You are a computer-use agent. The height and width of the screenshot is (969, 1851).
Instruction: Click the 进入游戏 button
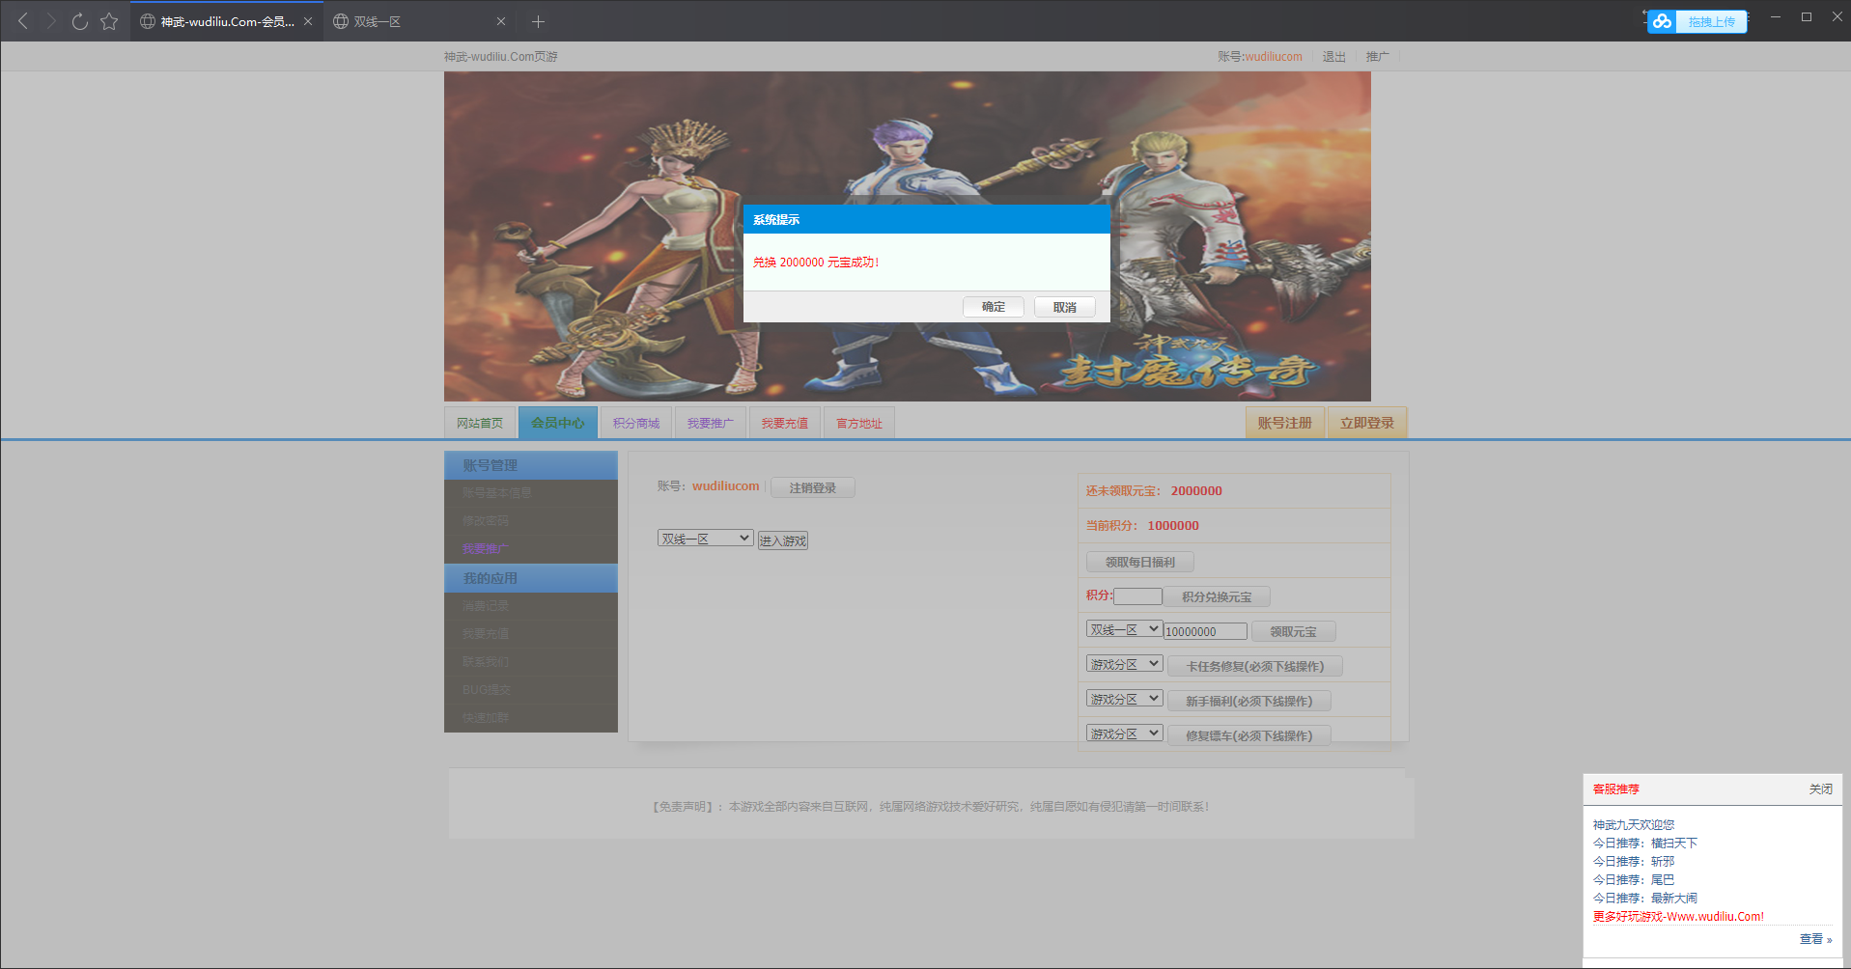[x=783, y=540]
